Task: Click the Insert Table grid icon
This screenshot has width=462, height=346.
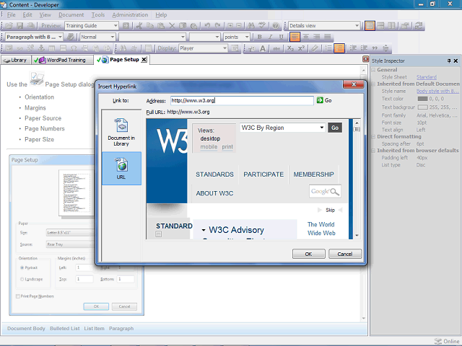Action: [x=52, y=48]
